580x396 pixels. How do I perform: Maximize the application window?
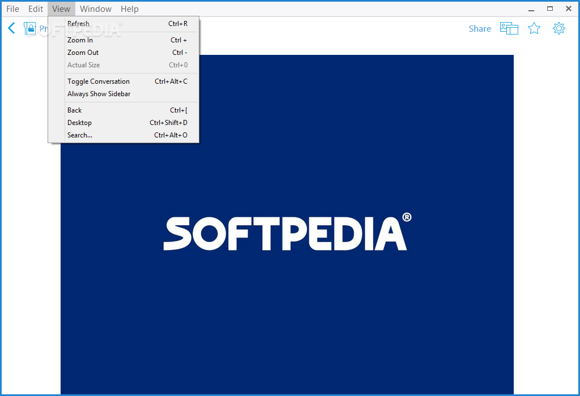point(550,9)
